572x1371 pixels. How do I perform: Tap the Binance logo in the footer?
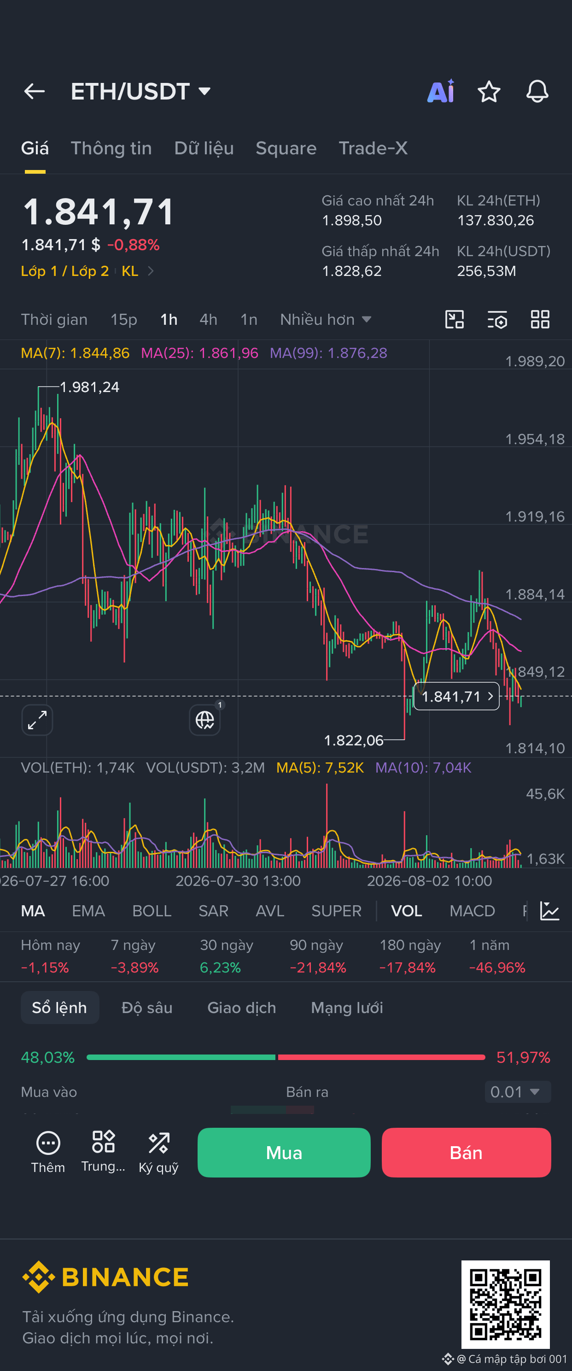(x=106, y=1277)
